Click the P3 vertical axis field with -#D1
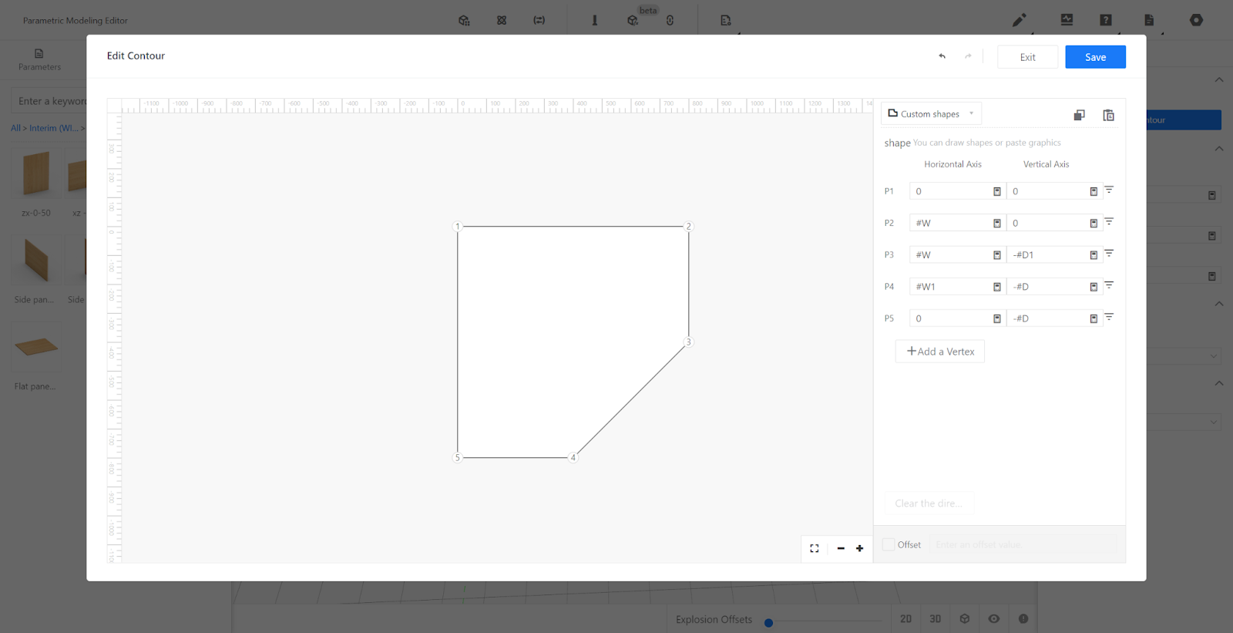Image resolution: width=1233 pixels, height=633 pixels. coord(1047,255)
